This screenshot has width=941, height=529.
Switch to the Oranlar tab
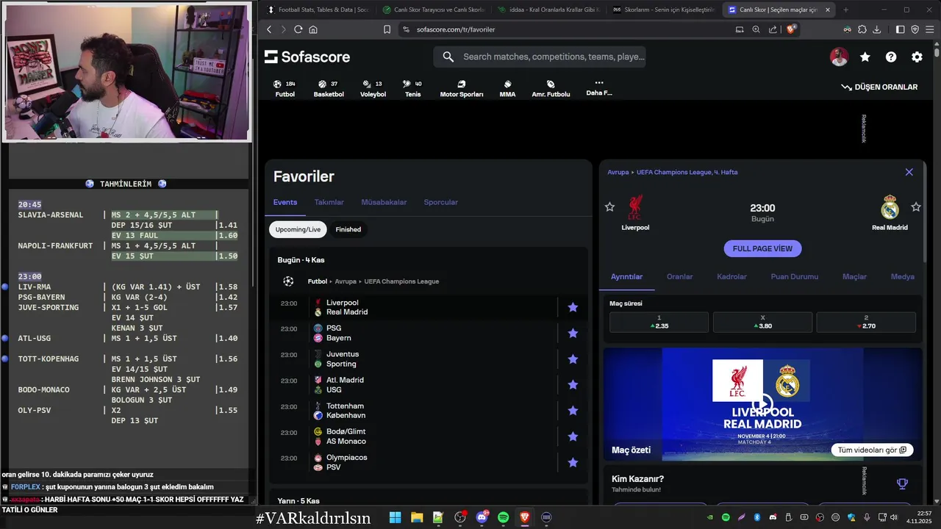679,276
